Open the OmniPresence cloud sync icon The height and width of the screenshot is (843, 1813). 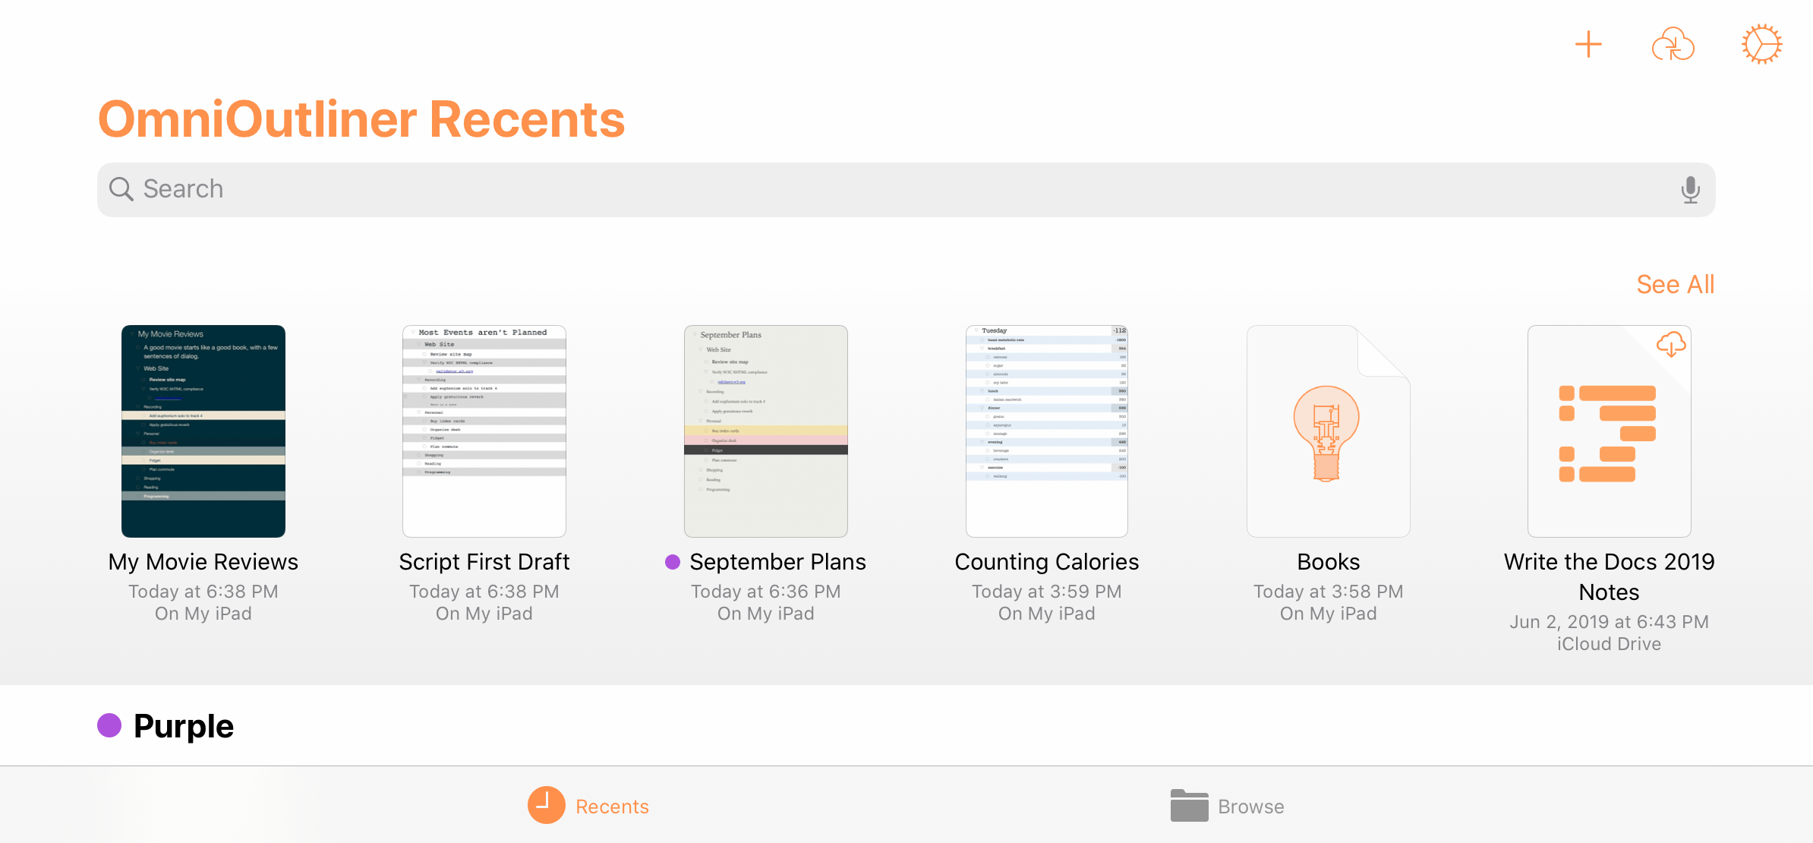(x=1673, y=45)
